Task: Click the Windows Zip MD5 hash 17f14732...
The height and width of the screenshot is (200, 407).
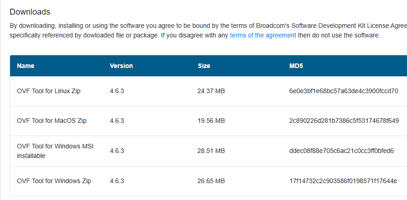Action: click(x=343, y=181)
